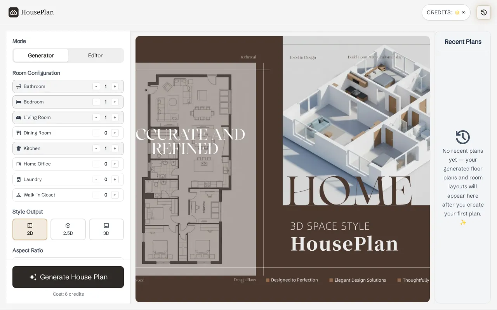This screenshot has height=310, width=497.
Task: Click the Home Office room label
Action: [x=37, y=164]
